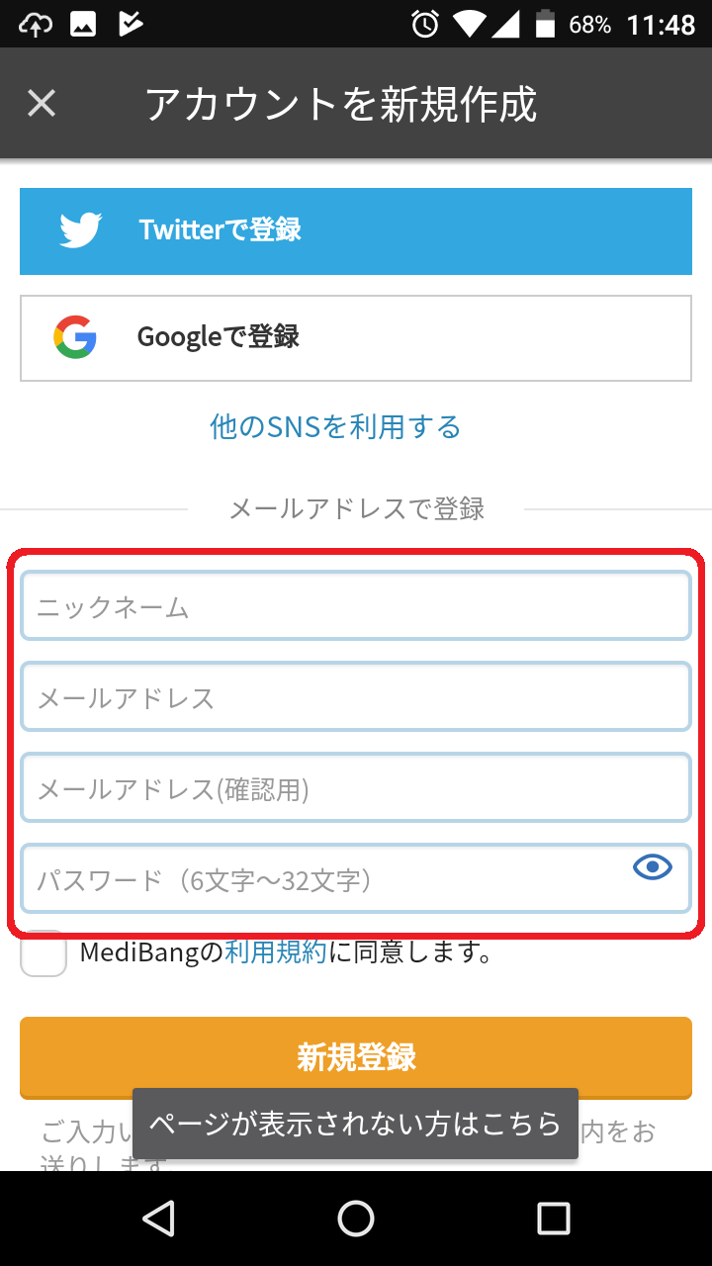Tap the gallery icon in the status bar
712x1266 pixels.
click(83, 23)
